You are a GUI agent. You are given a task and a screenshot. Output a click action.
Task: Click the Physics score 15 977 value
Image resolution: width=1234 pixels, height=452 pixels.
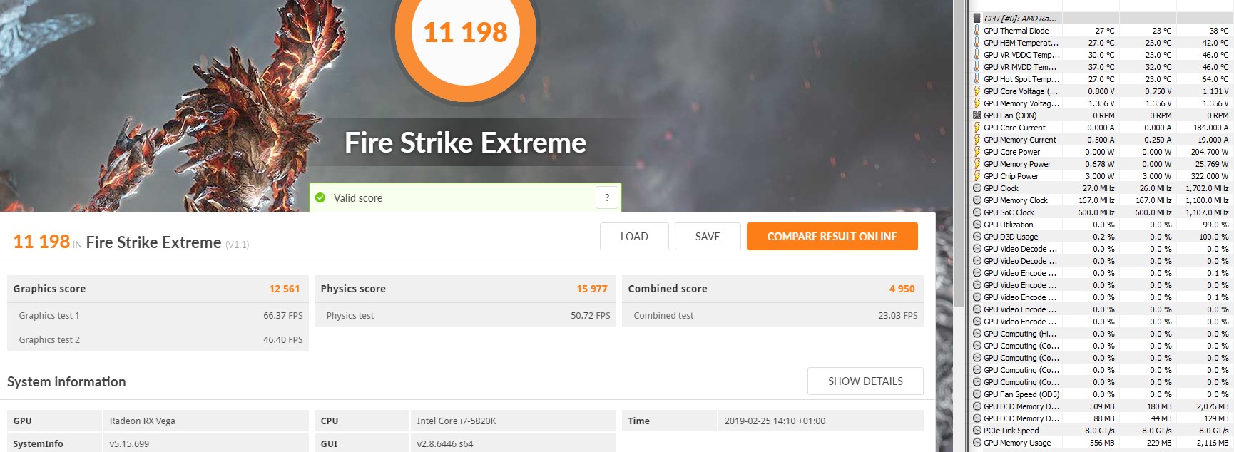592,289
